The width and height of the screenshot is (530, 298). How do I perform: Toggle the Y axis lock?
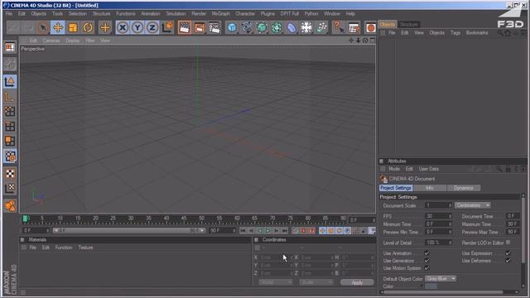(x=137, y=27)
